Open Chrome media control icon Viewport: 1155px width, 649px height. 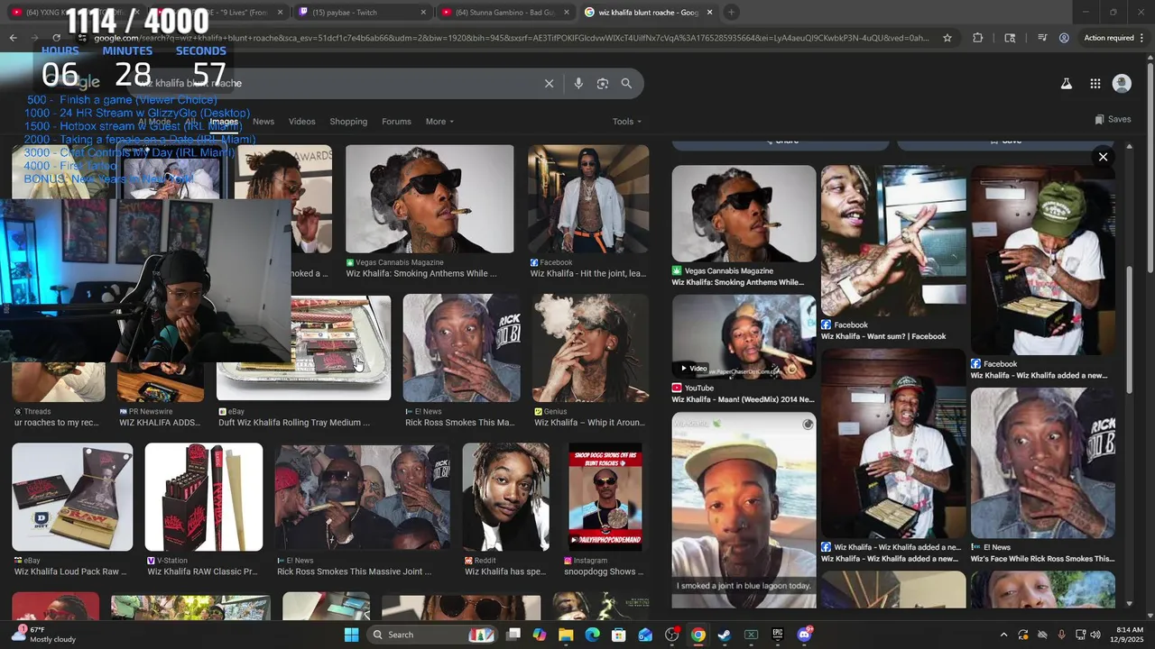1042,38
